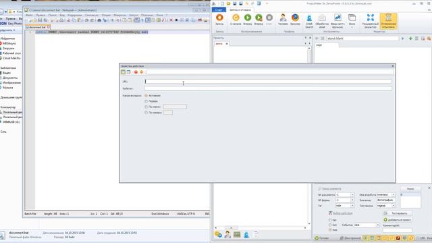The width and height of the screenshot is (432, 243).
Task: Select the 'Active' tab radio option
Action: pos(146,96)
